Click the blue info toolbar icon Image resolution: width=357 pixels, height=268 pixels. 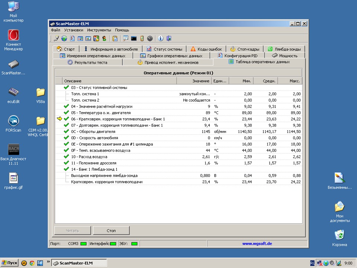pyautogui.click(x=161, y=38)
